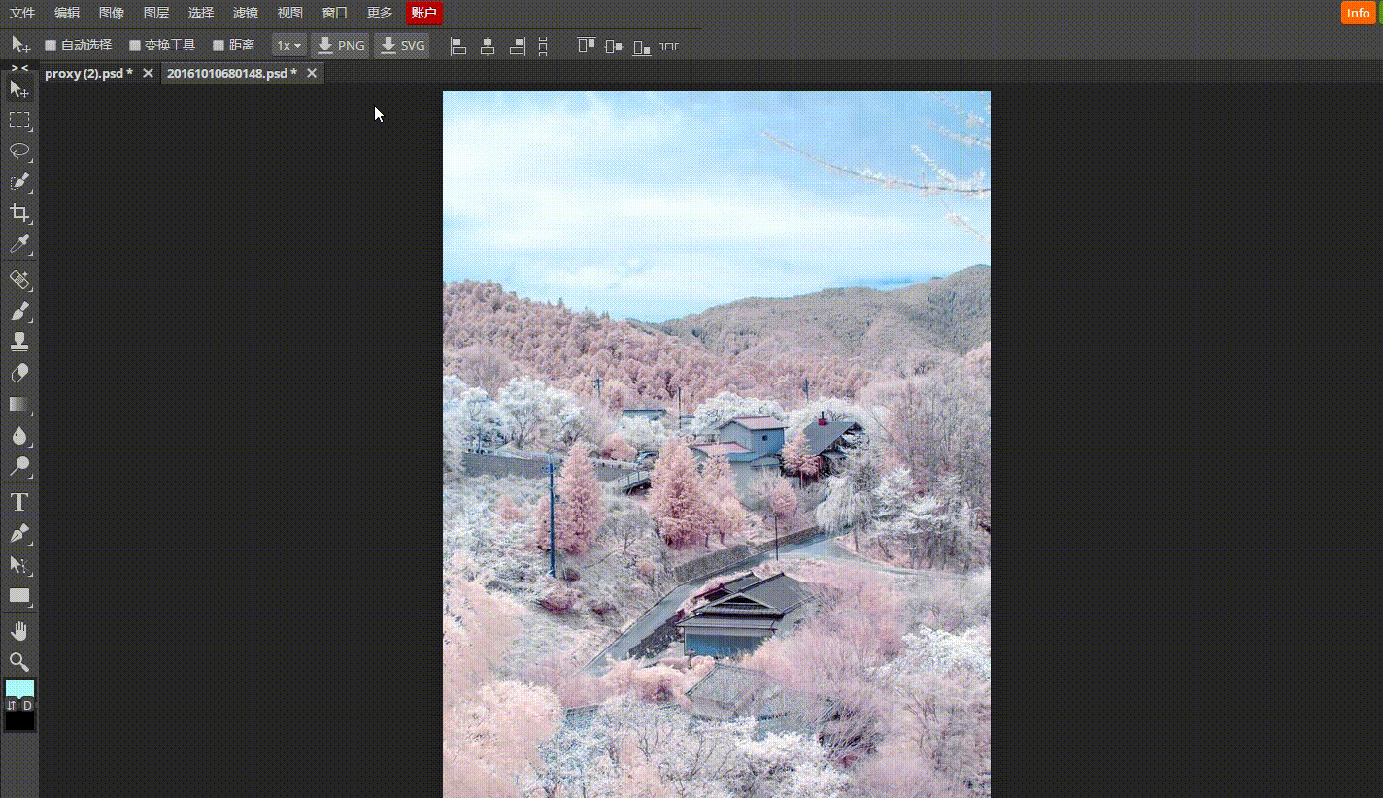This screenshot has height=798, width=1383.
Task: Click the light cyan foreground color swatch
Action: pyautogui.click(x=19, y=688)
